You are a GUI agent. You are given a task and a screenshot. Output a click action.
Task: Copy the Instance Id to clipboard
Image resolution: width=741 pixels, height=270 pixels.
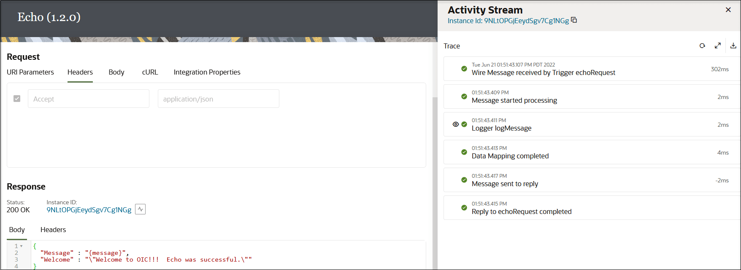click(574, 20)
